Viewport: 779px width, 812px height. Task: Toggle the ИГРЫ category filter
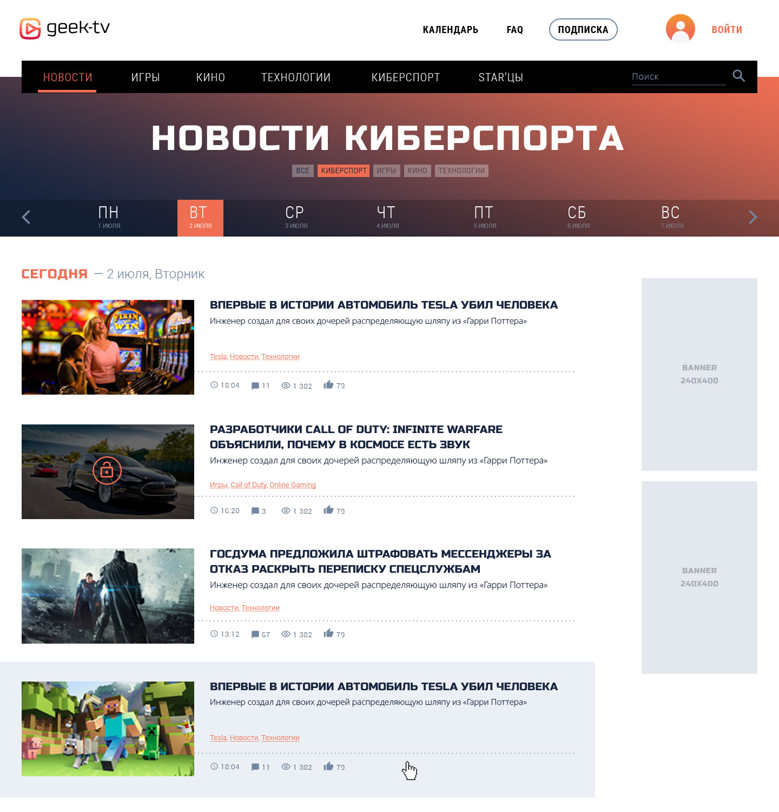(387, 171)
